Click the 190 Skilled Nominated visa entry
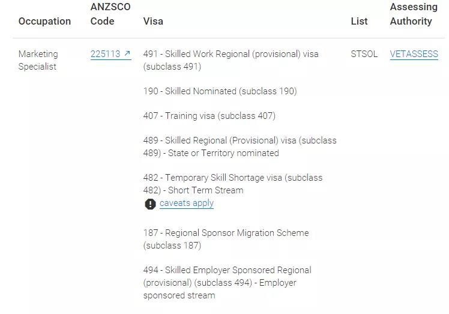The image size is (449, 314). 220,91
